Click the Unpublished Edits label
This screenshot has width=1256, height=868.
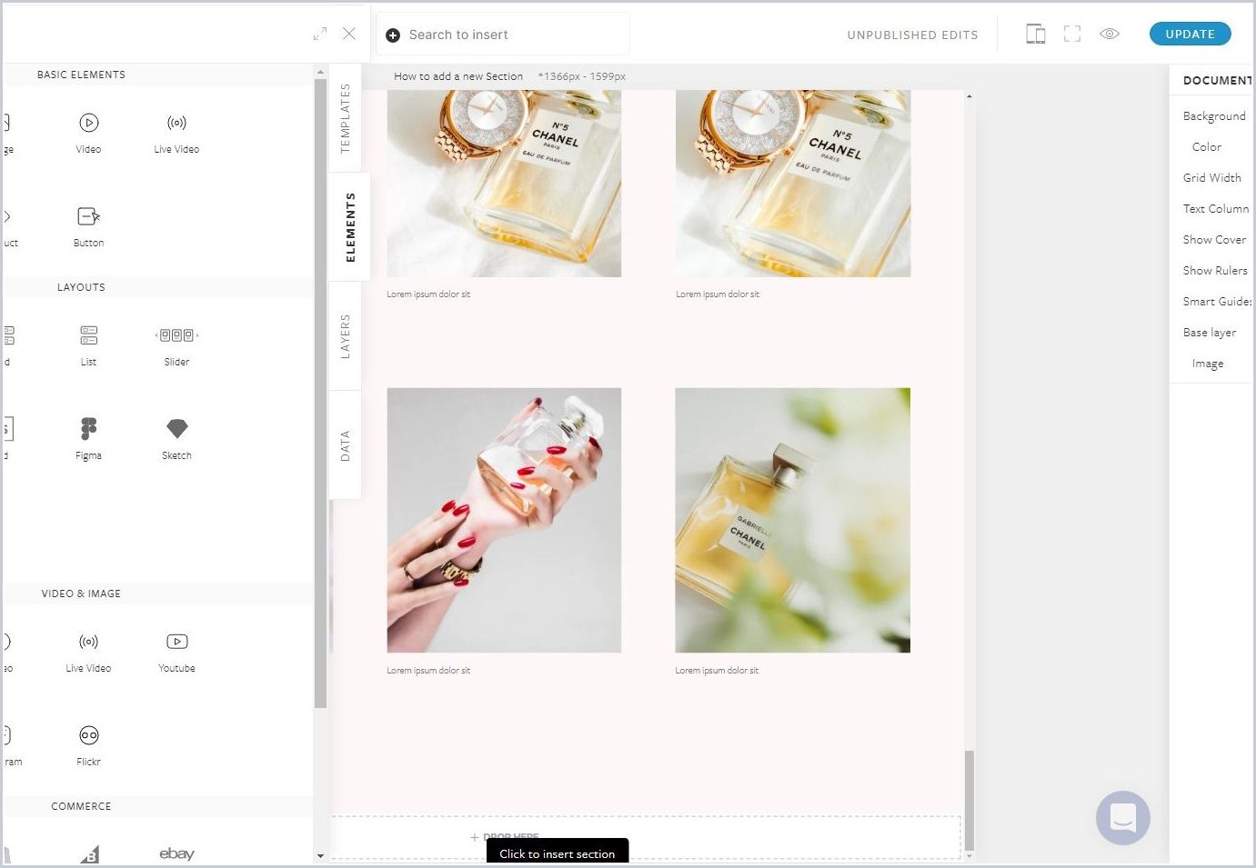tap(912, 35)
